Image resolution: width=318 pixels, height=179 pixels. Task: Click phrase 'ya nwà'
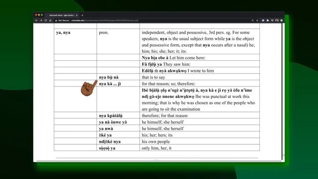[106, 128]
